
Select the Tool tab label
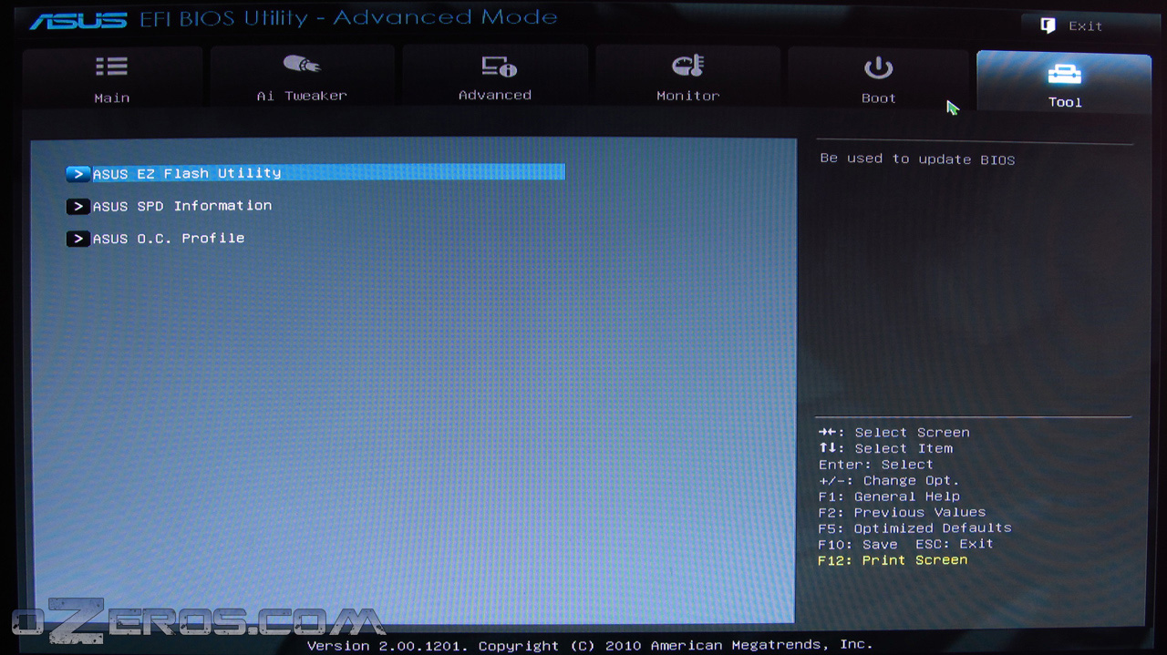click(x=1065, y=102)
